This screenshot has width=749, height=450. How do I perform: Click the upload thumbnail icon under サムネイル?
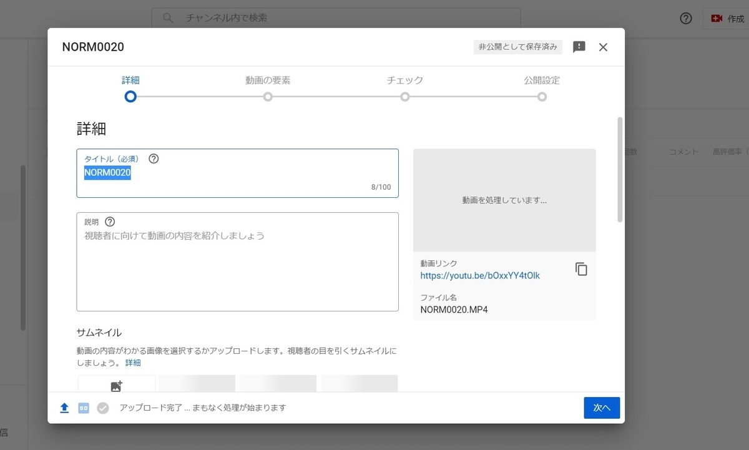(115, 385)
